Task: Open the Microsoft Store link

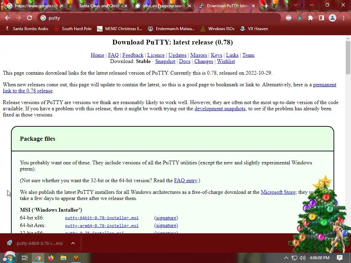Action: click(278, 192)
